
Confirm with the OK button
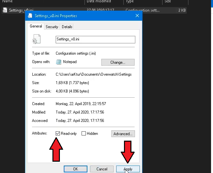click(x=75, y=169)
